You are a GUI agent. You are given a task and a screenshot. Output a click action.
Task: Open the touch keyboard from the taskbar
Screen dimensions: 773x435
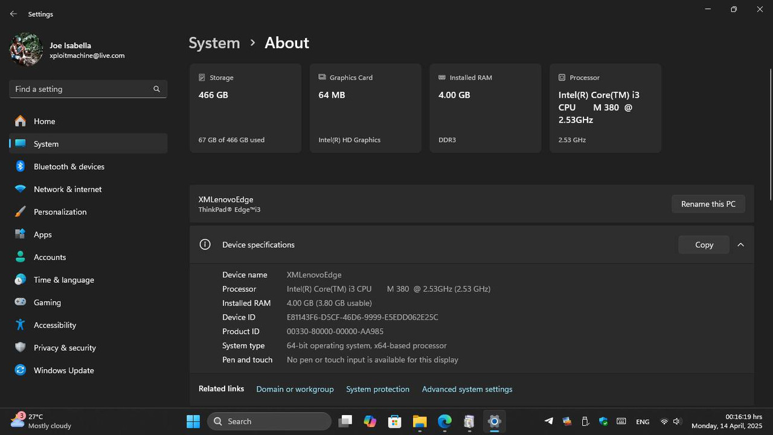621,421
